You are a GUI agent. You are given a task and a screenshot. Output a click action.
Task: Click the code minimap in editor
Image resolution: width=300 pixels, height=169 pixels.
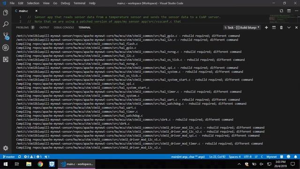coord(283,19)
